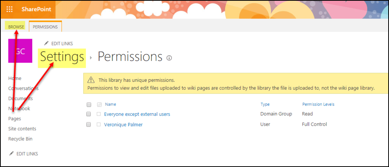Click the warning triangle icon in banner
389x167 pixels.
(x=91, y=80)
